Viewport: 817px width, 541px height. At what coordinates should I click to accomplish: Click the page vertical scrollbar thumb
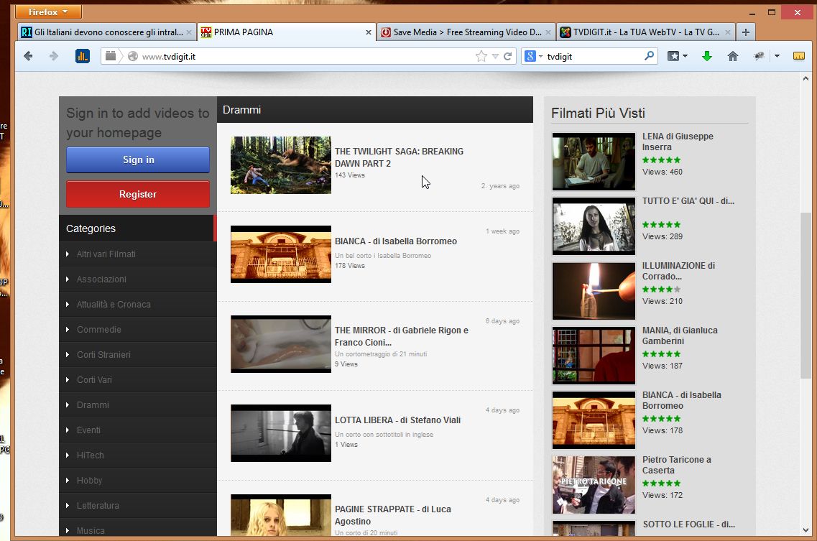[806, 295]
